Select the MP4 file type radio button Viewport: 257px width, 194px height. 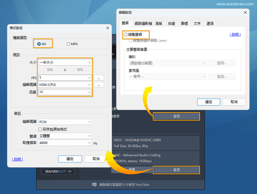click(68, 44)
